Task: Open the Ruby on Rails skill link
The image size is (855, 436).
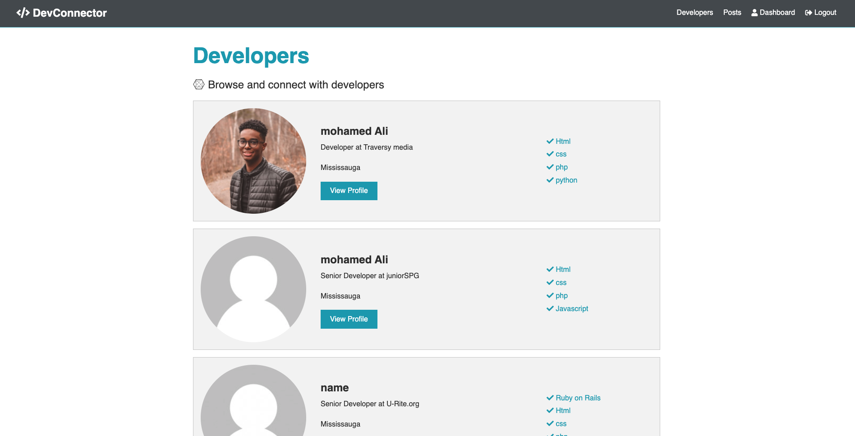Action: (x=578, y=398)
